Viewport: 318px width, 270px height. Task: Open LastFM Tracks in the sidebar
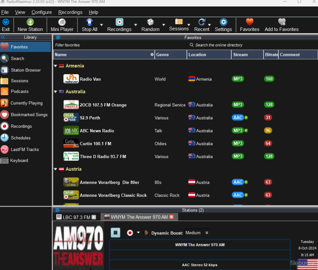(25, 149)
